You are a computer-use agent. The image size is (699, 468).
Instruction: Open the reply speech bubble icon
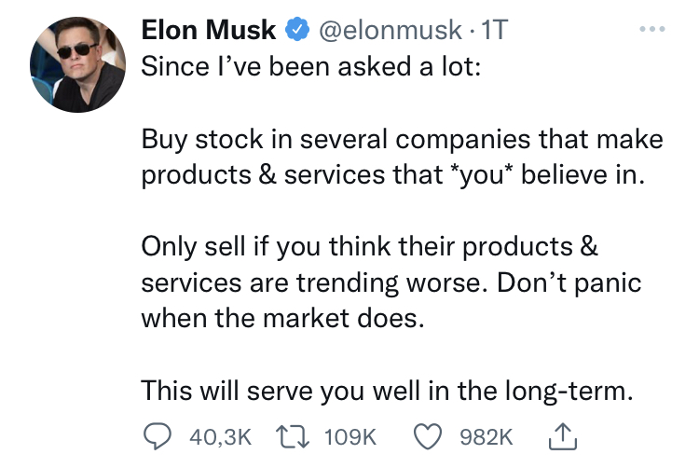coord(158,435)
